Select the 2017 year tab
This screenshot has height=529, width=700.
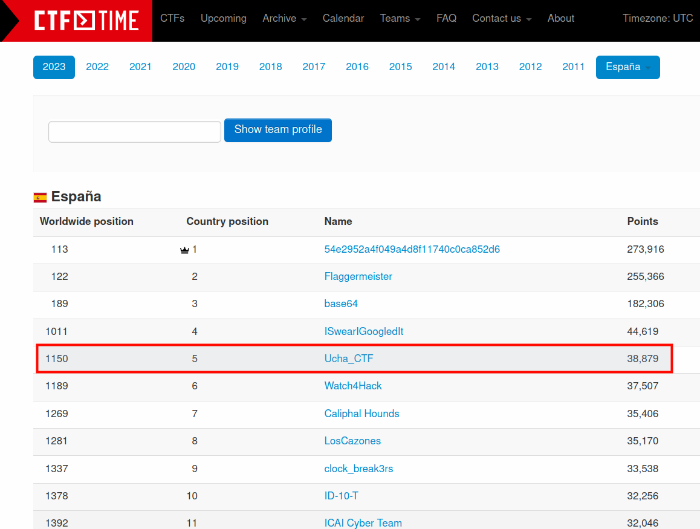point(314,67)
